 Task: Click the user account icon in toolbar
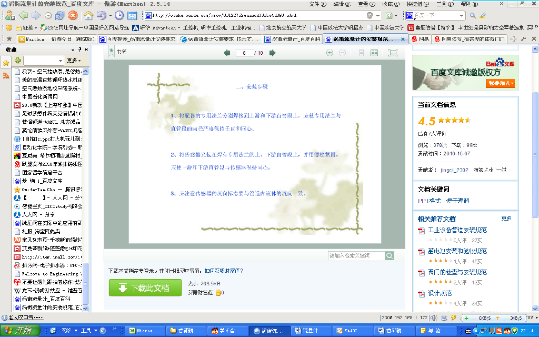point(10,15)
